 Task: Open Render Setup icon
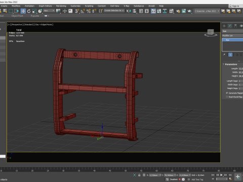[178, 11]
